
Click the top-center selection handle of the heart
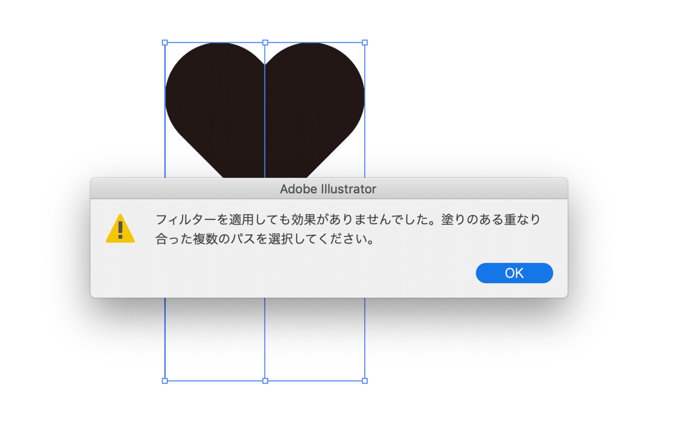point(265,42)
